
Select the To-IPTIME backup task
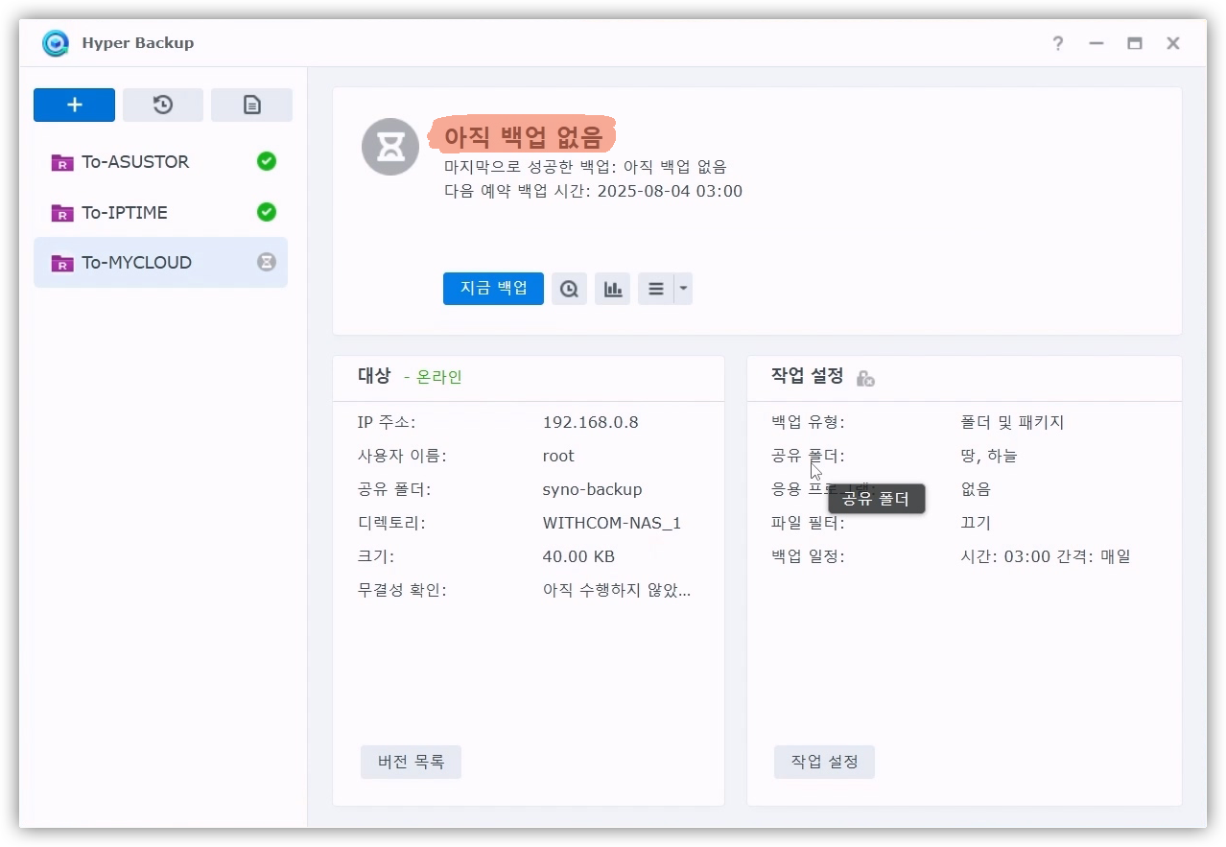(x=125, y=212)
